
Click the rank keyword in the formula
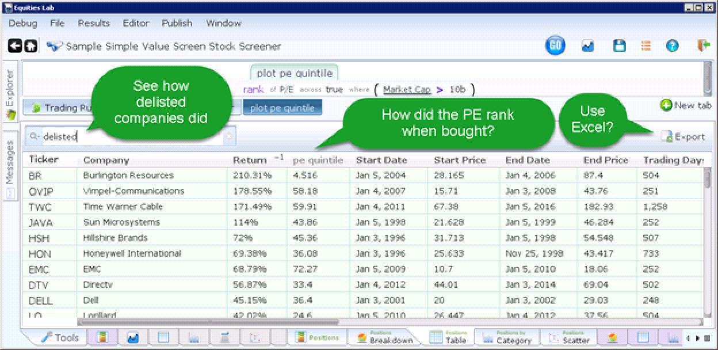(253, 90)
